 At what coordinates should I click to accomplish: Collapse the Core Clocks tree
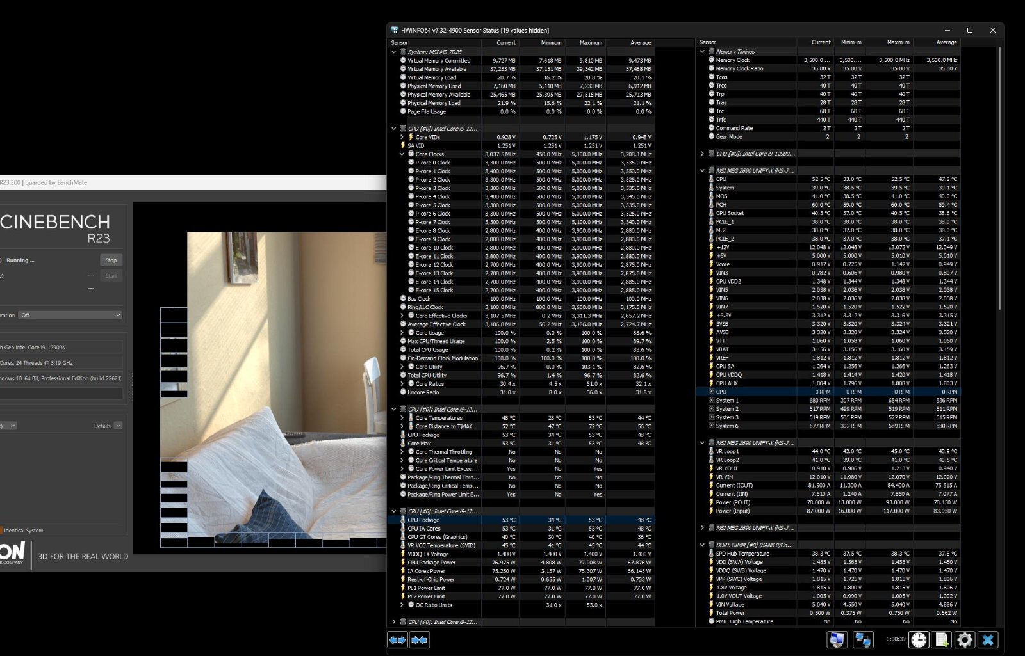(402, 154)
